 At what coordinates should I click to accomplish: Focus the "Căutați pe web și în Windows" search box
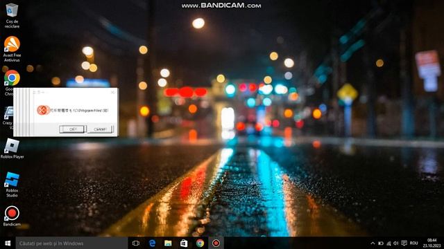(x=71, y=243)
